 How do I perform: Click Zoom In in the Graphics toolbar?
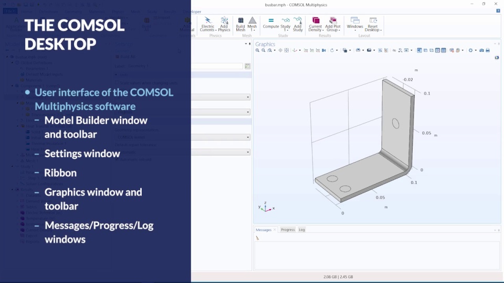click(x=258, y=50)
